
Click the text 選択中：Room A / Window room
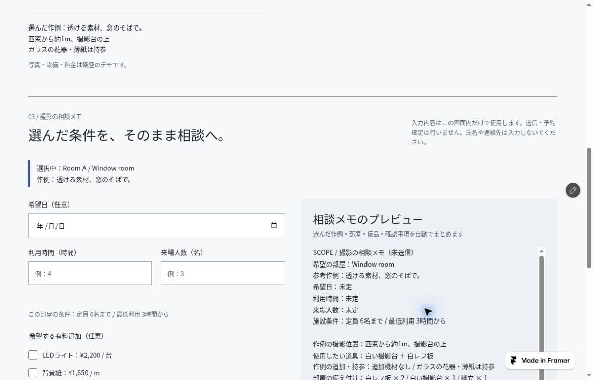coord(86,168)
